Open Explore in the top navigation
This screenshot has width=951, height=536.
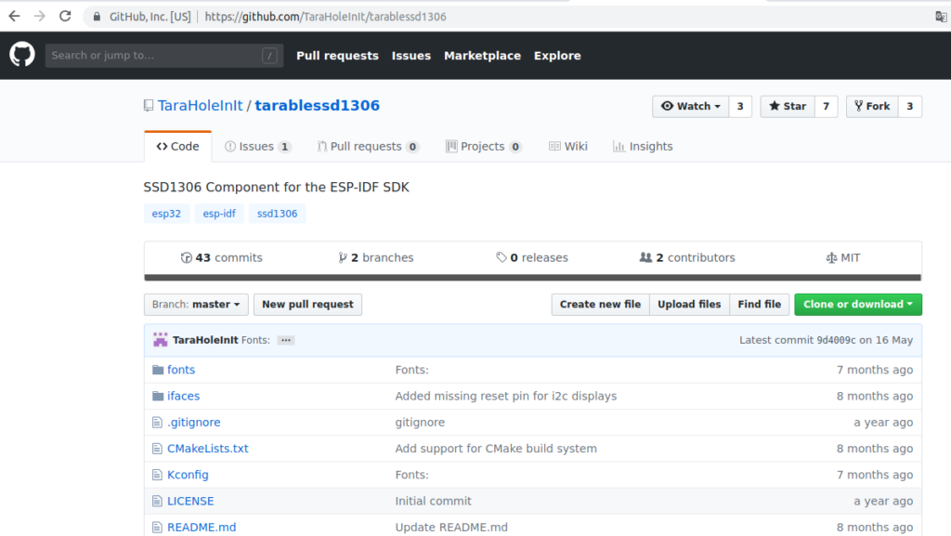coord(557,55)
